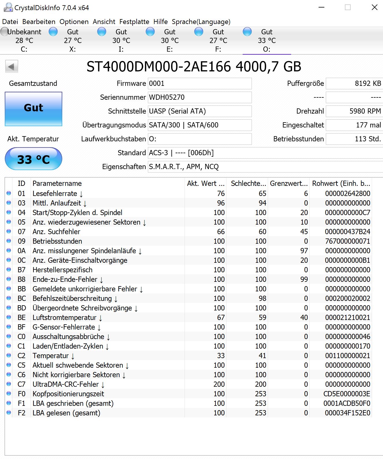This screenshot has width=383, height=459.
Task: Click the Drehzahl value 5980 RPM
Action: coord(354,111)
